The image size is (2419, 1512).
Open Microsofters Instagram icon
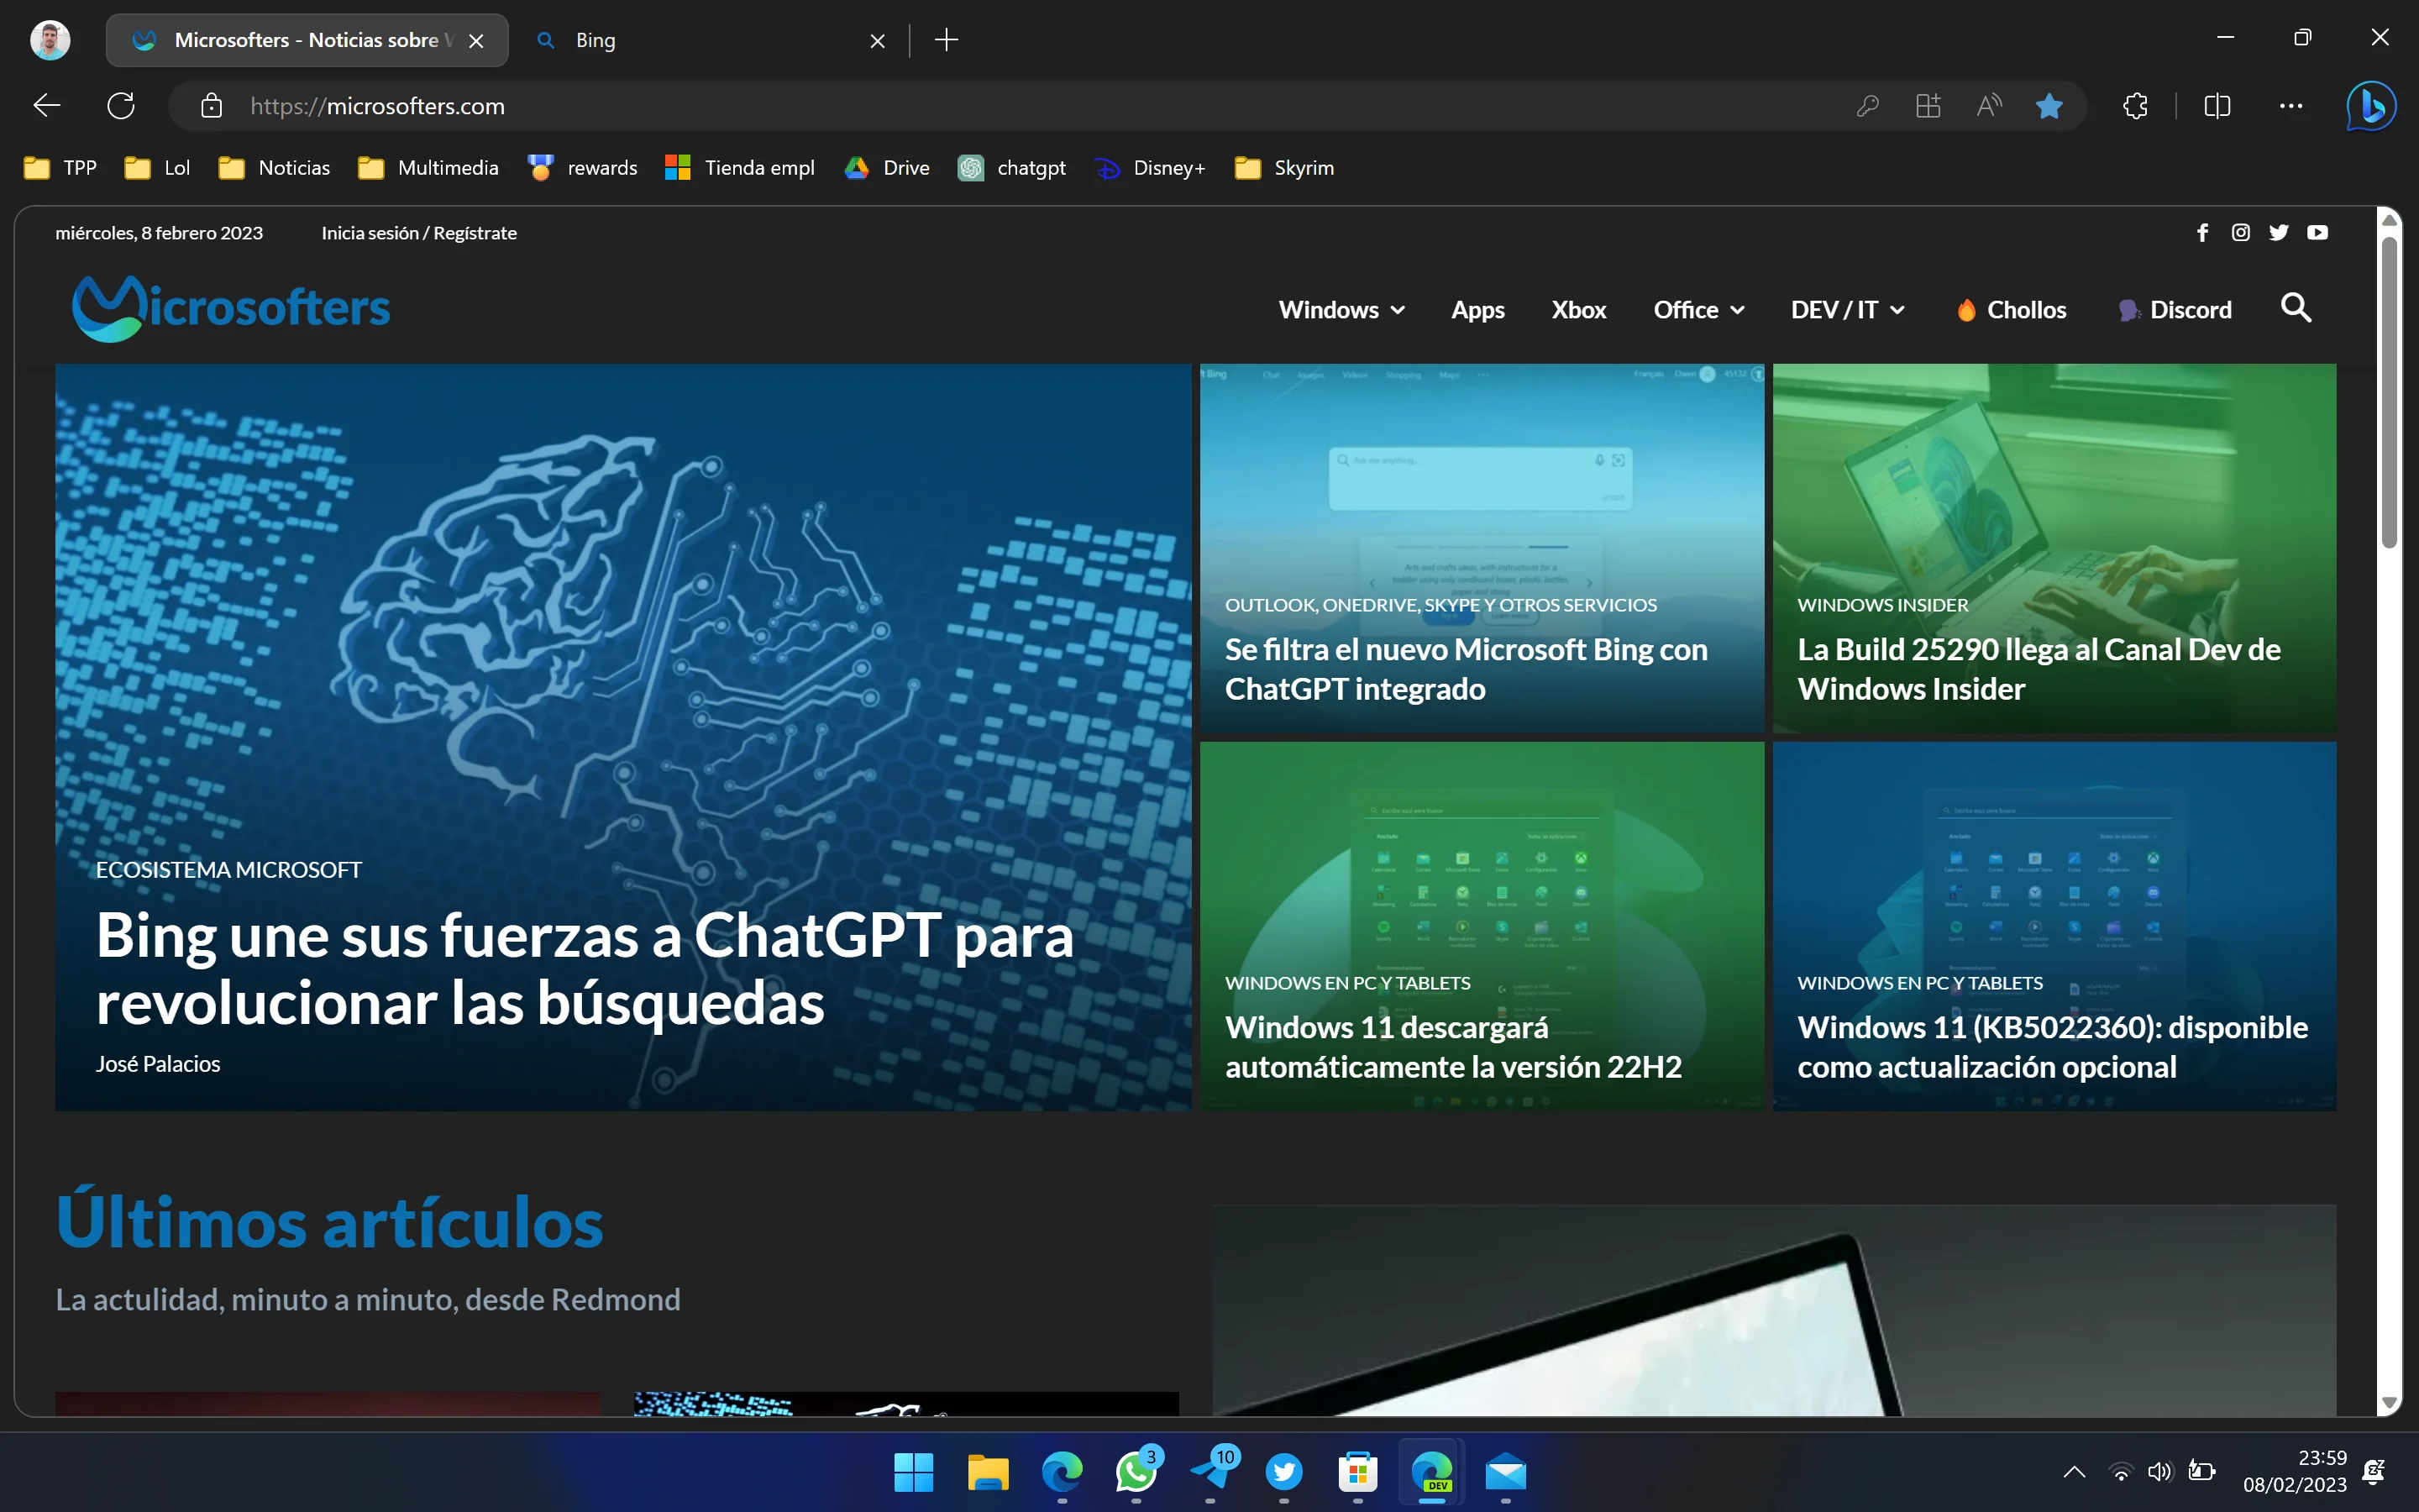click(x=2240, y=232)
